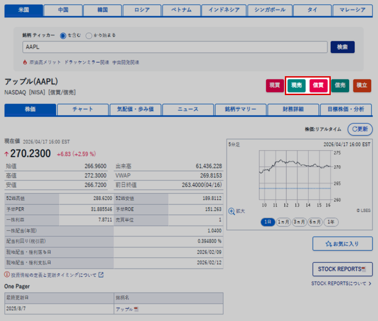Switch to the チャート tab
Screen dimensions: 378x321
point(83,110)
